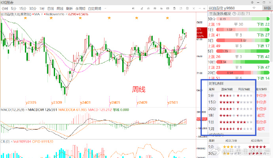Viewport: 273px width, 158px height.
Task: Switch to the 日线 period tab
Action: click(51, 9)
